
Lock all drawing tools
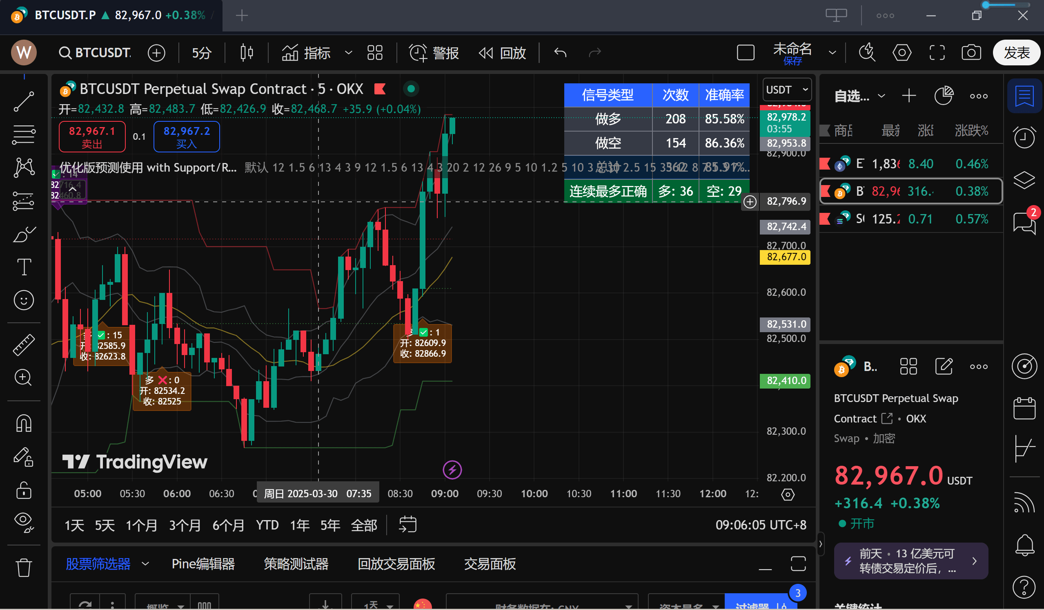tap(24, 490)
